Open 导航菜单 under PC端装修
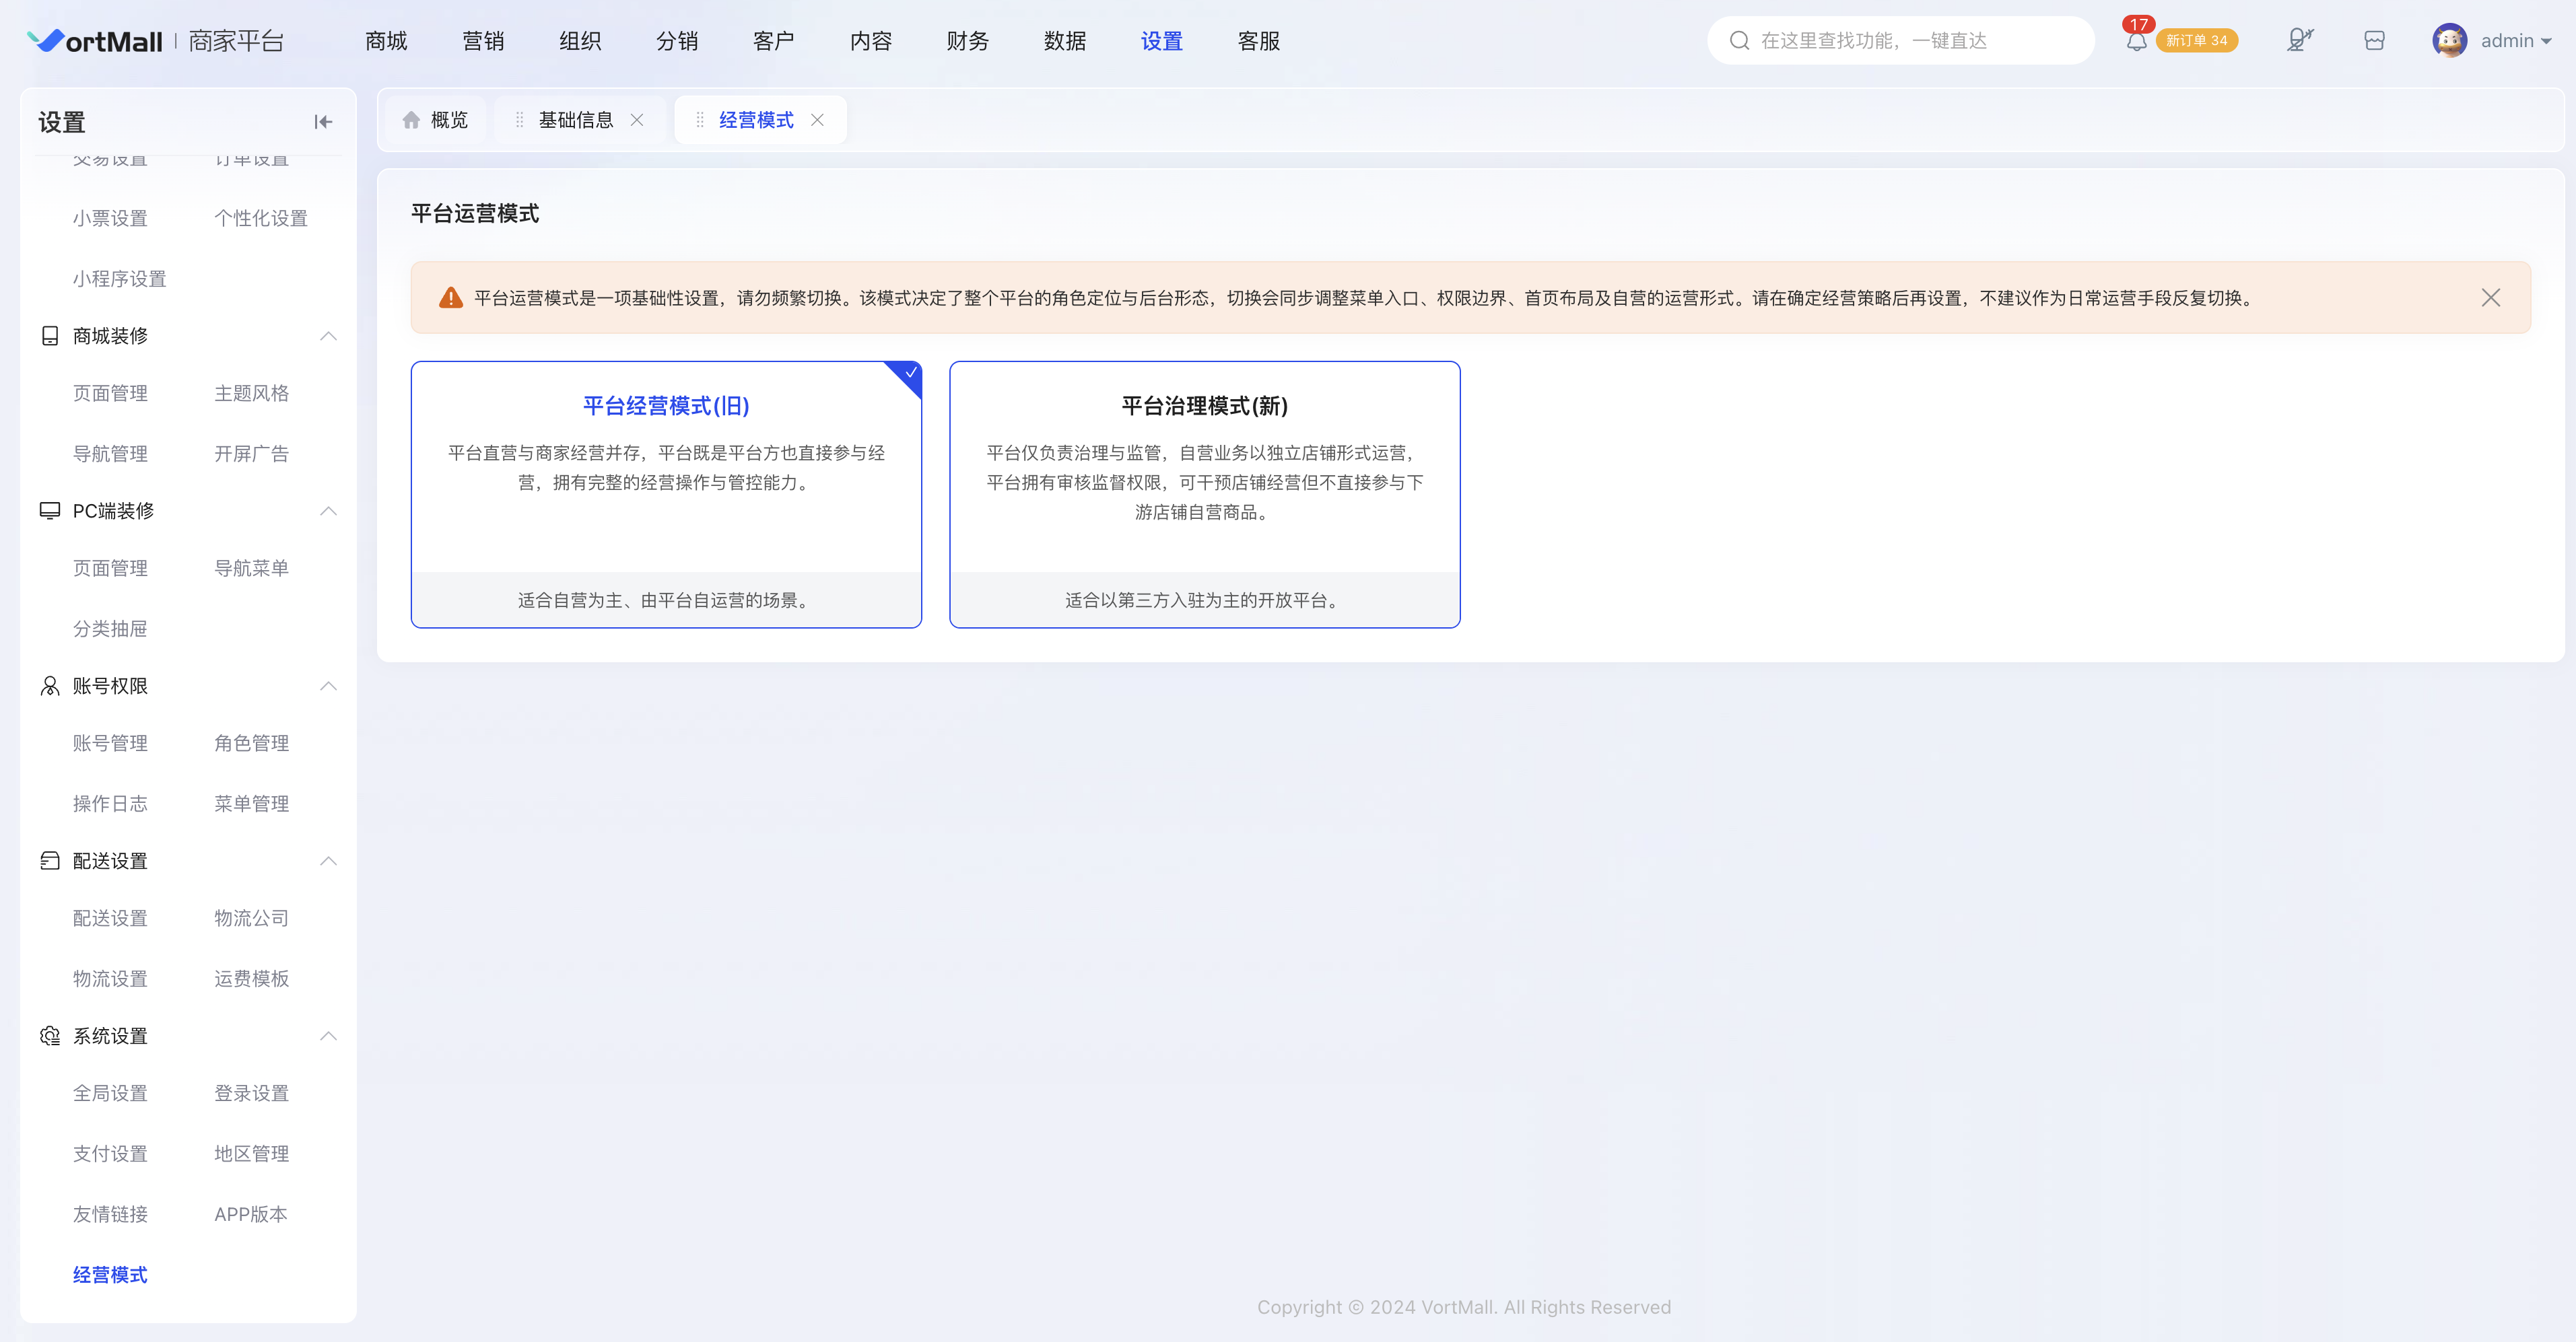Viewport: 2576px width, 1342px height. tap(252, 567)
